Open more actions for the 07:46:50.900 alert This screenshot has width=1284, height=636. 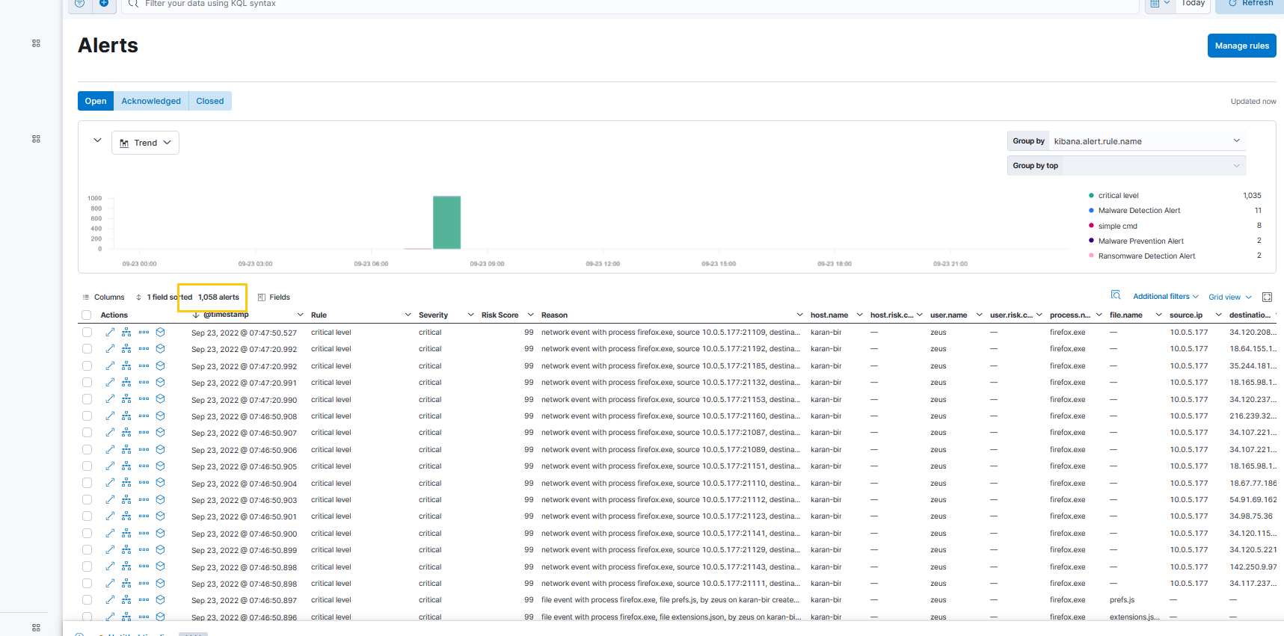[x=144, y=534]
